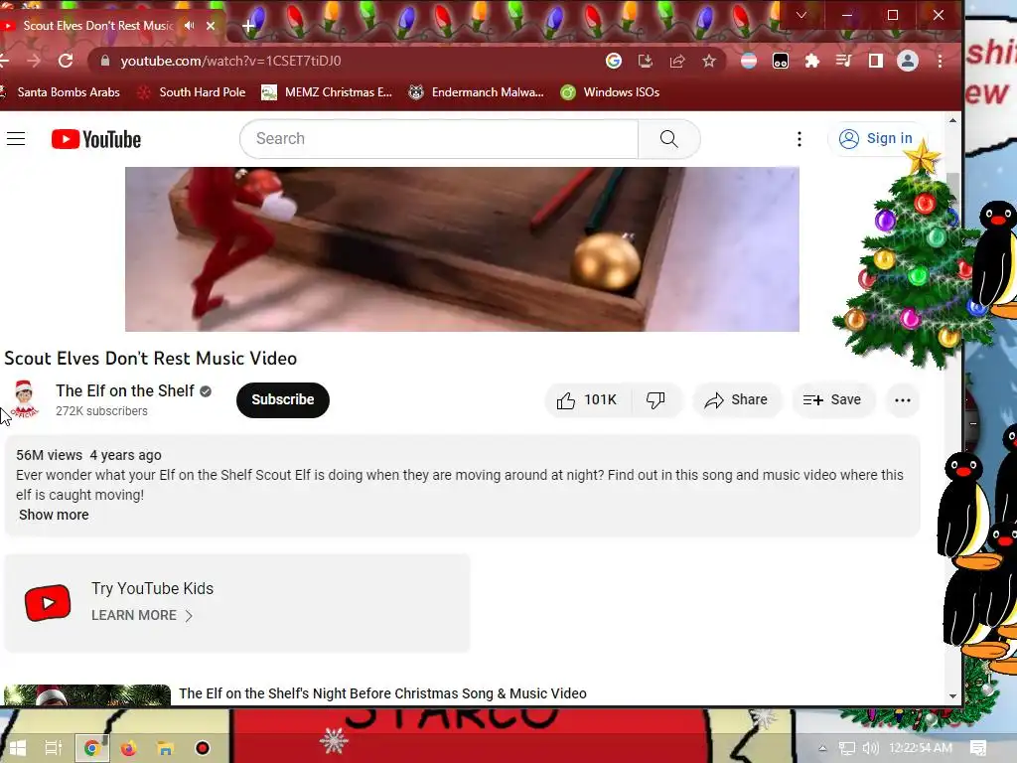Subscribe to The Elf on the Shelf
Screen dimensions: 1017x763
(283, 399)
